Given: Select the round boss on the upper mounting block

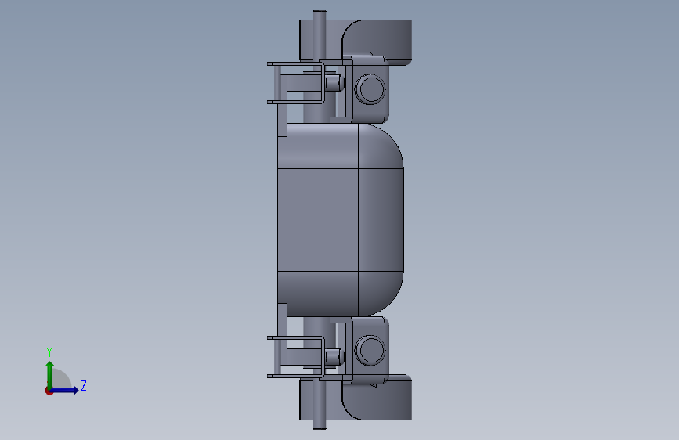Looking at the screenshot, I should (x=370, y=88).
